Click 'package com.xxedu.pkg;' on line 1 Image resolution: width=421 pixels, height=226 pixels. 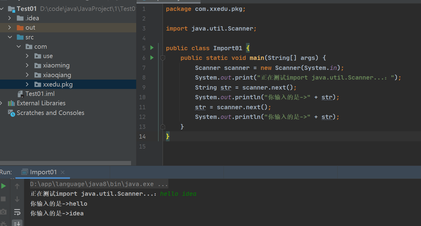coord(206,9)
